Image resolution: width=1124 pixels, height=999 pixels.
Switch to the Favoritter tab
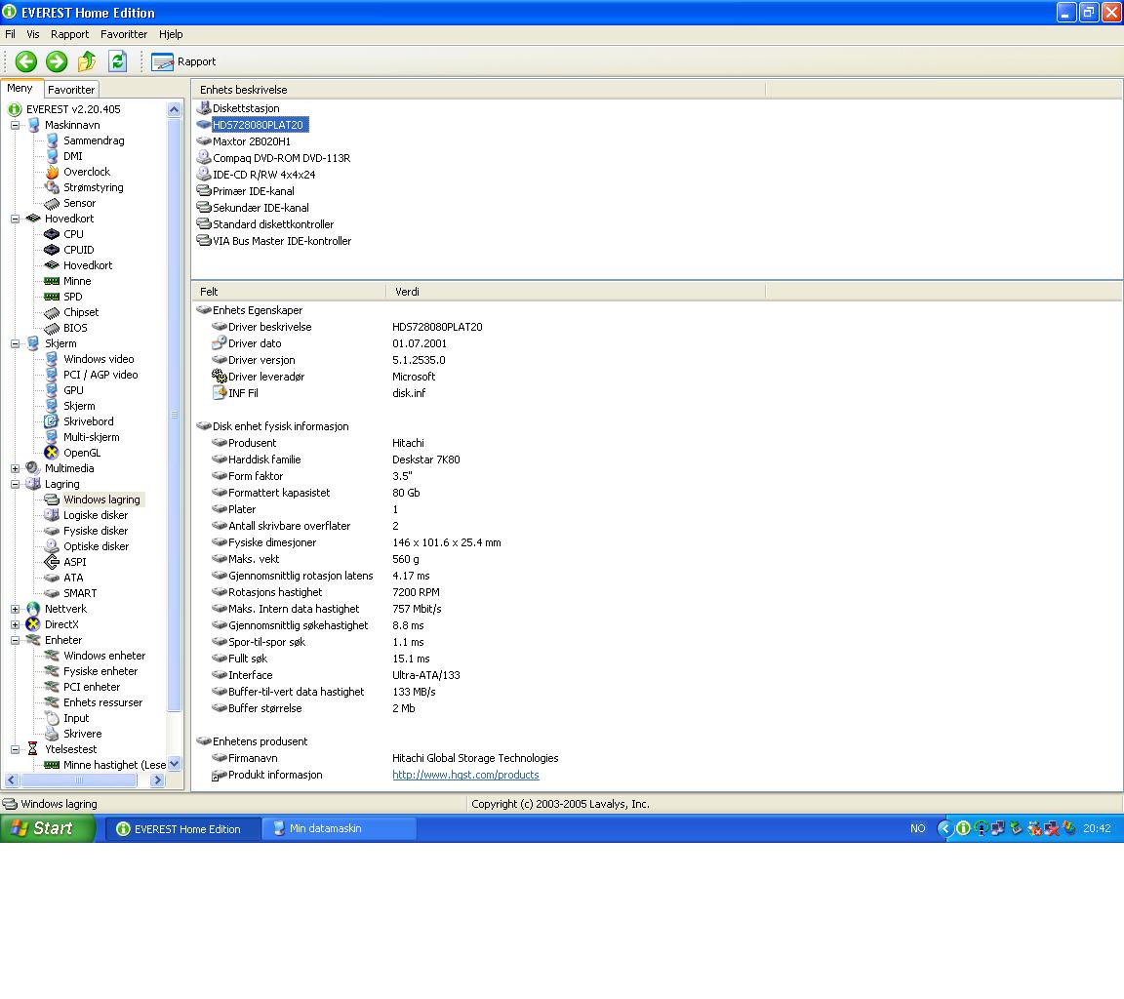tap(71, 90)
